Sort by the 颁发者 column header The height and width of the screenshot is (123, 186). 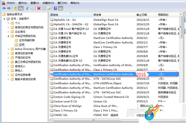point(113,15)
